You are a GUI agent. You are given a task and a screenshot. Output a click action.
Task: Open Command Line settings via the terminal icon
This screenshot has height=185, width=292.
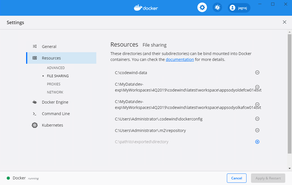pyautogui.click(x=34, y=113)
